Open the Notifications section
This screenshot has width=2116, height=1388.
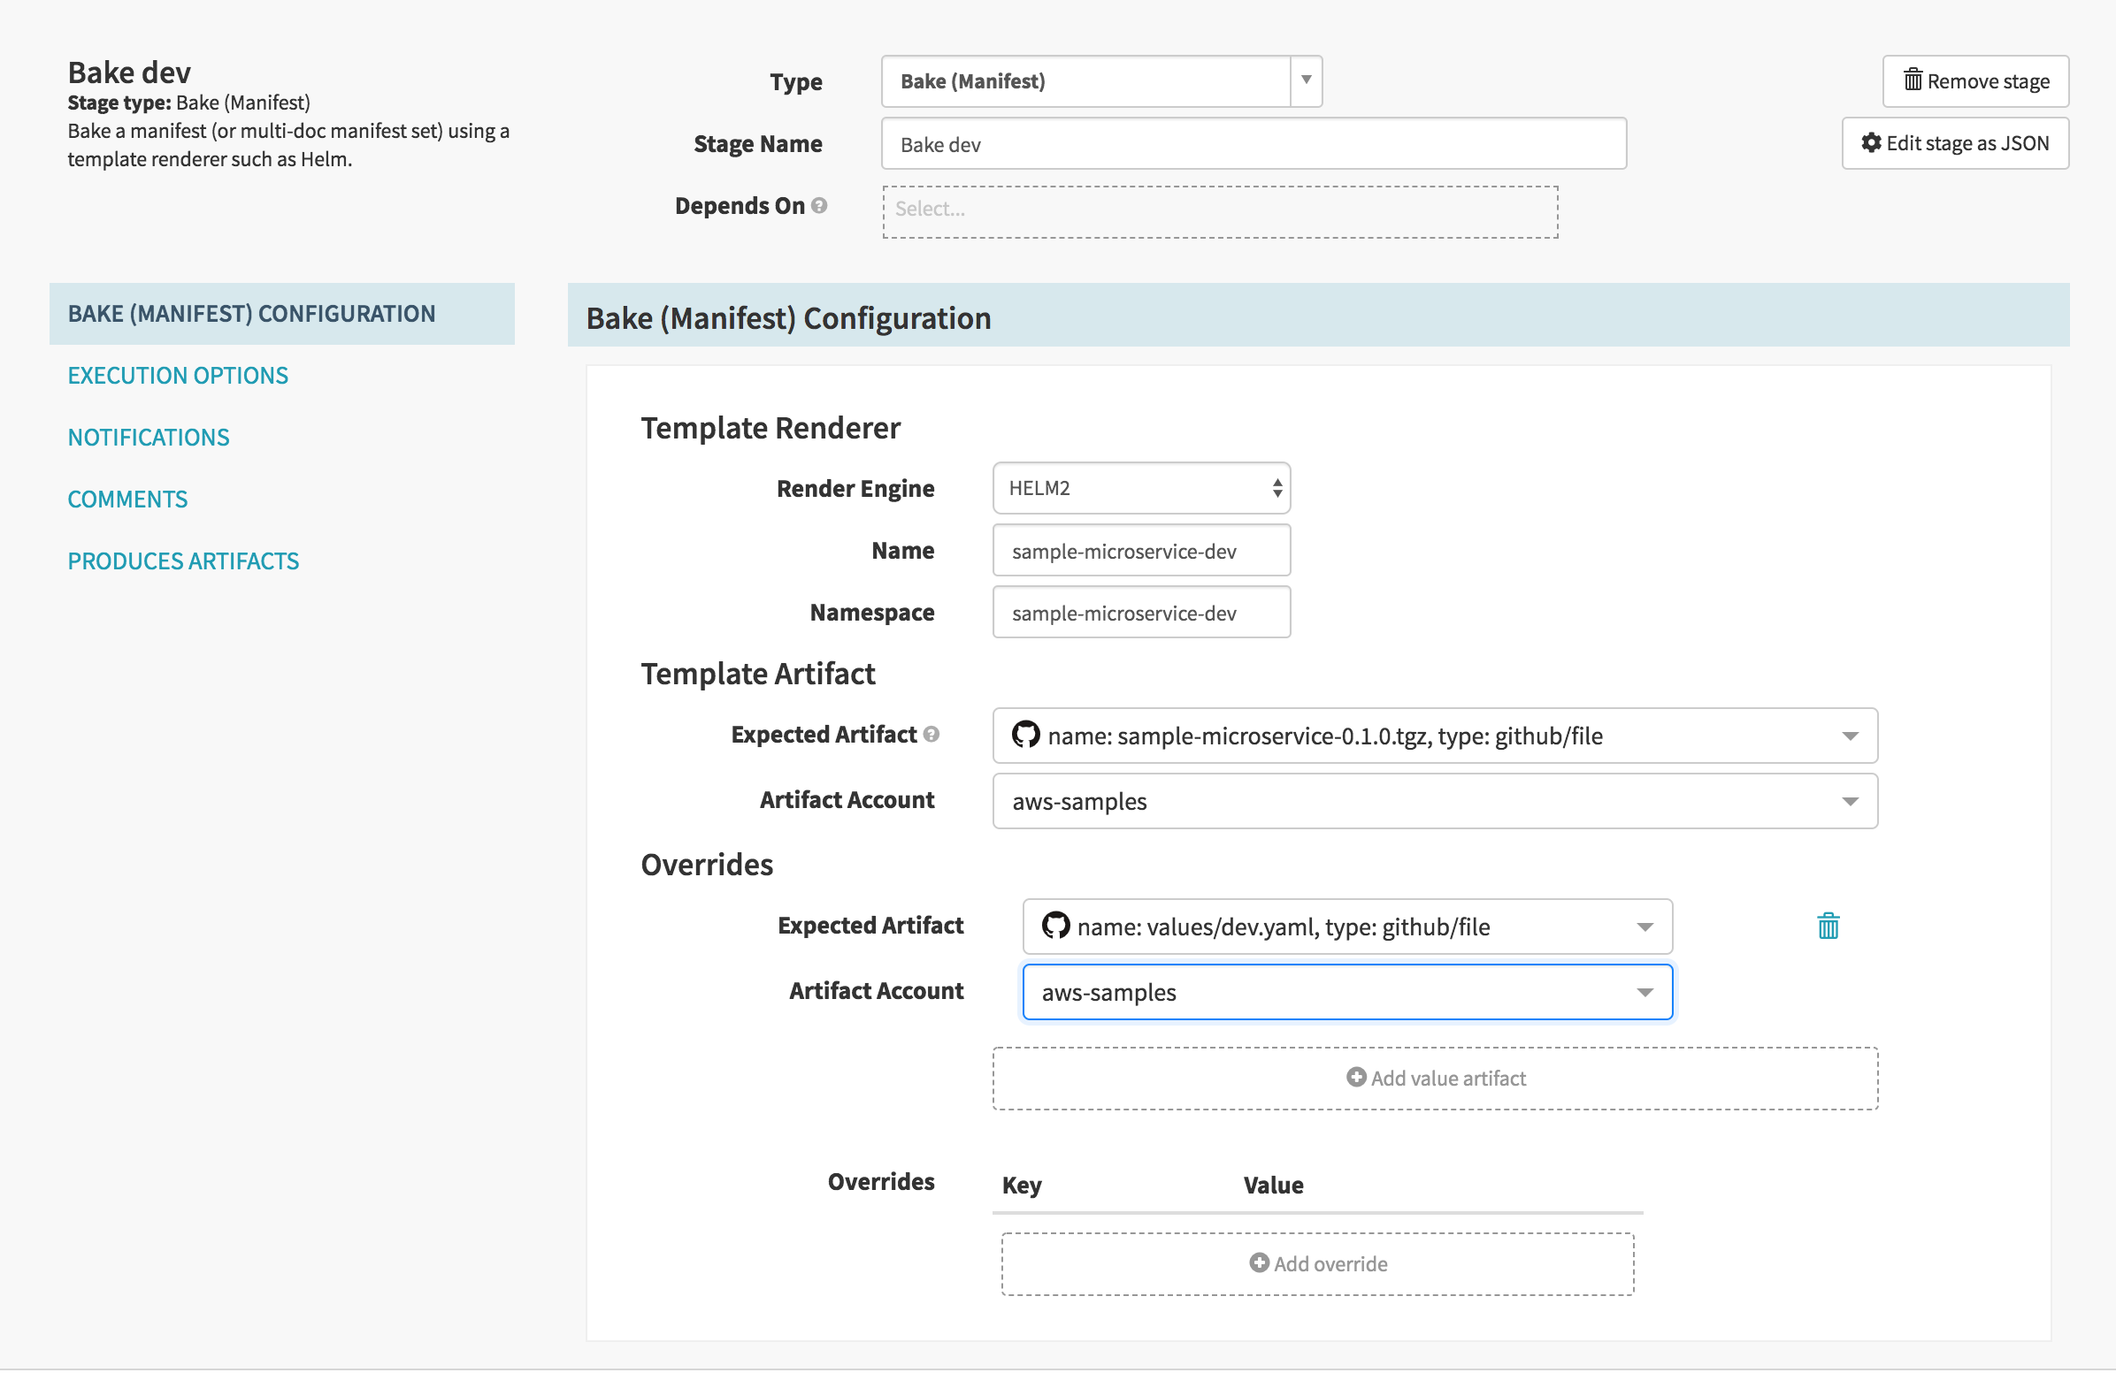click(x=149, y=438)
